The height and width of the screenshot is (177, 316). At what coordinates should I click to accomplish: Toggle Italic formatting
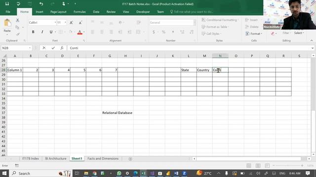[42, 32]
